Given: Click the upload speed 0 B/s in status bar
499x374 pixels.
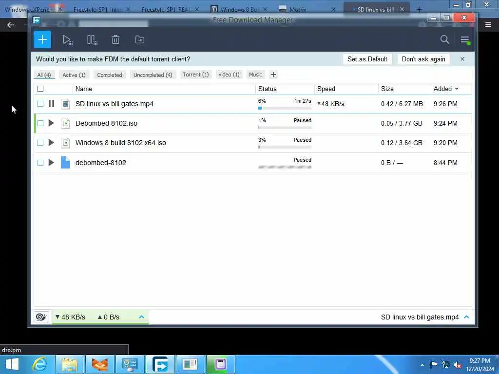Looking at the screenshot, I should (x=109, y=317).
